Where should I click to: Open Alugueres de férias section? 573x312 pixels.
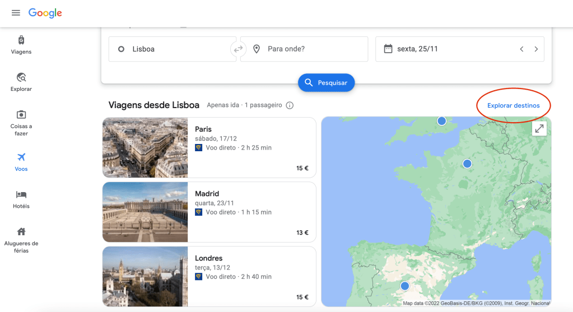coord(21,240)
